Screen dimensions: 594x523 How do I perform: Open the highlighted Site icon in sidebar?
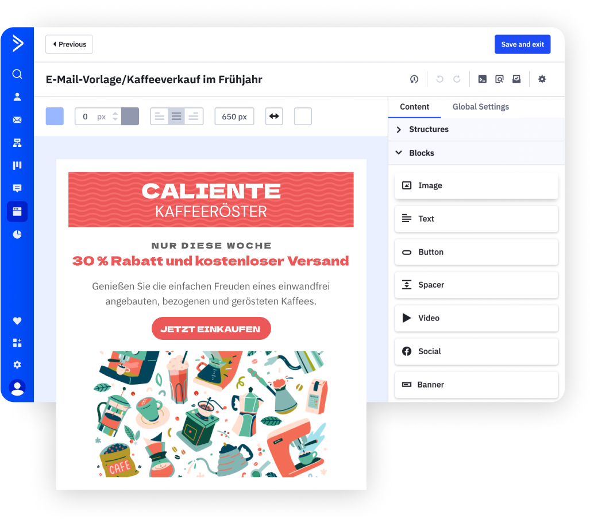point(17,211)
